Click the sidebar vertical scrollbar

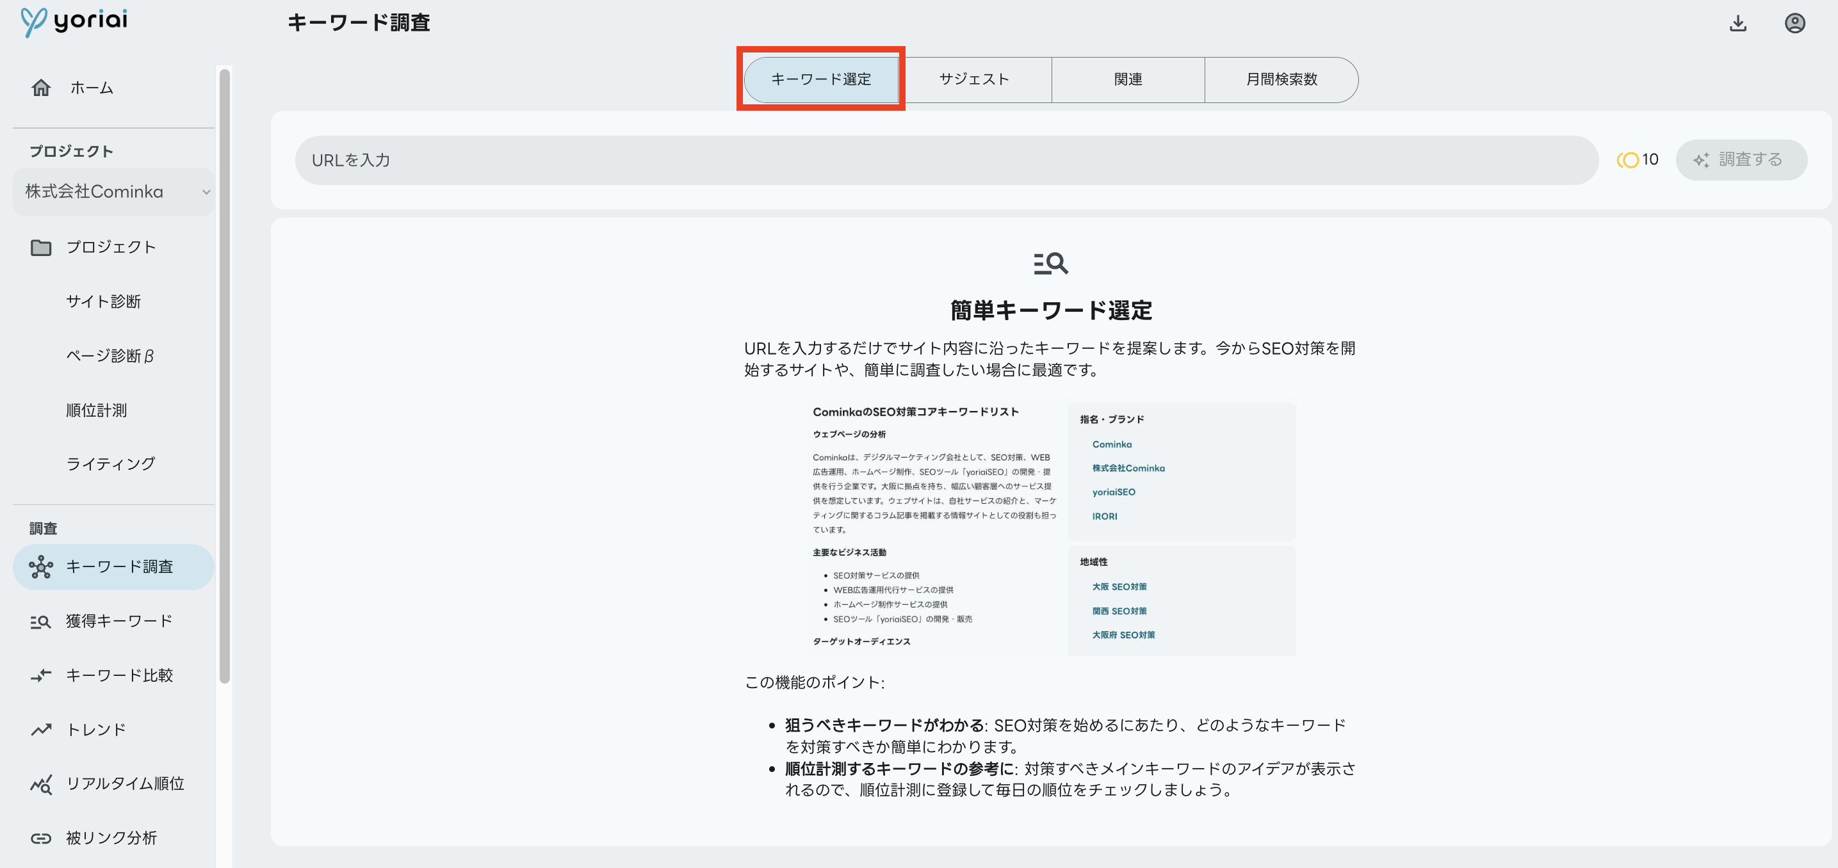225,376
